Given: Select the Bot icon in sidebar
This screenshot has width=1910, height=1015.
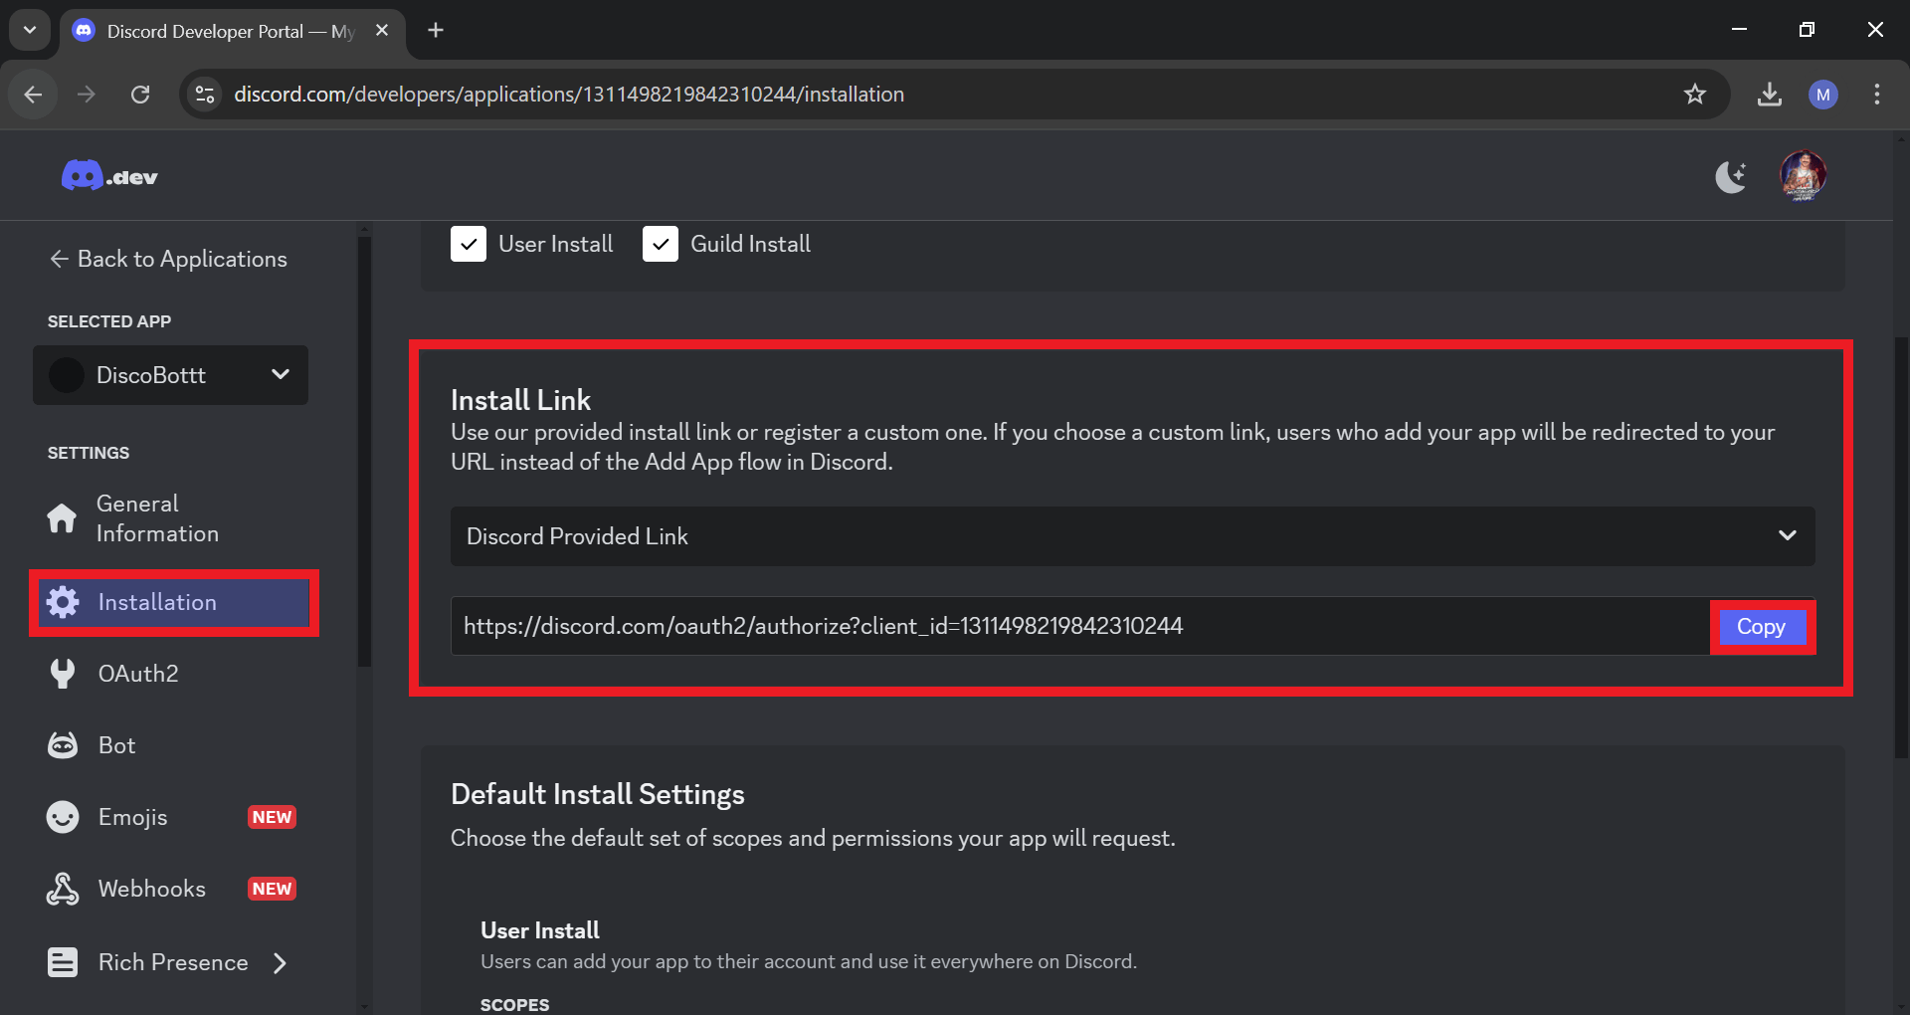Looking at the screenshot, I should pyautogui.click(x=63, y=744).
